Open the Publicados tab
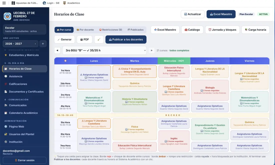Screen dimensions: 275x165 pyautogui.click(x=135, y=30)
